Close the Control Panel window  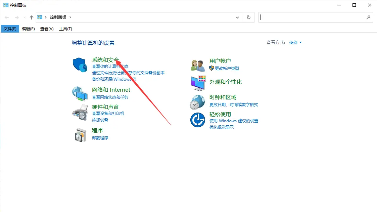[370, 5]
